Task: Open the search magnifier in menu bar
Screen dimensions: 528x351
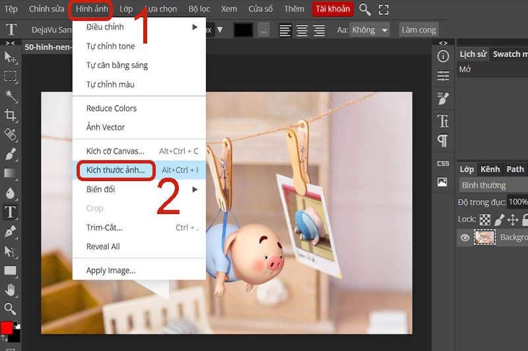Action: pyautogui.click(x=365, y=9)
